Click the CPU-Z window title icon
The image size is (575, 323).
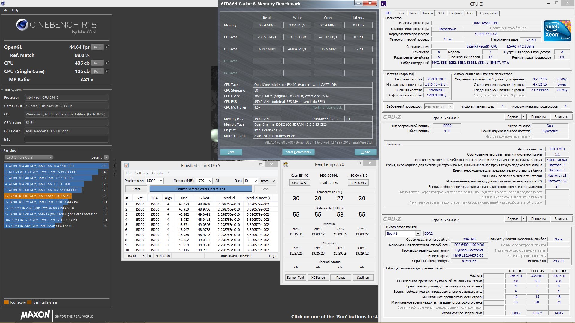(x=384, y=4)
